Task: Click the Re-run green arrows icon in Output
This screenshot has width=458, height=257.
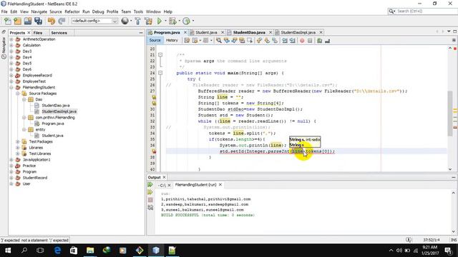Action: click(150, 185)
